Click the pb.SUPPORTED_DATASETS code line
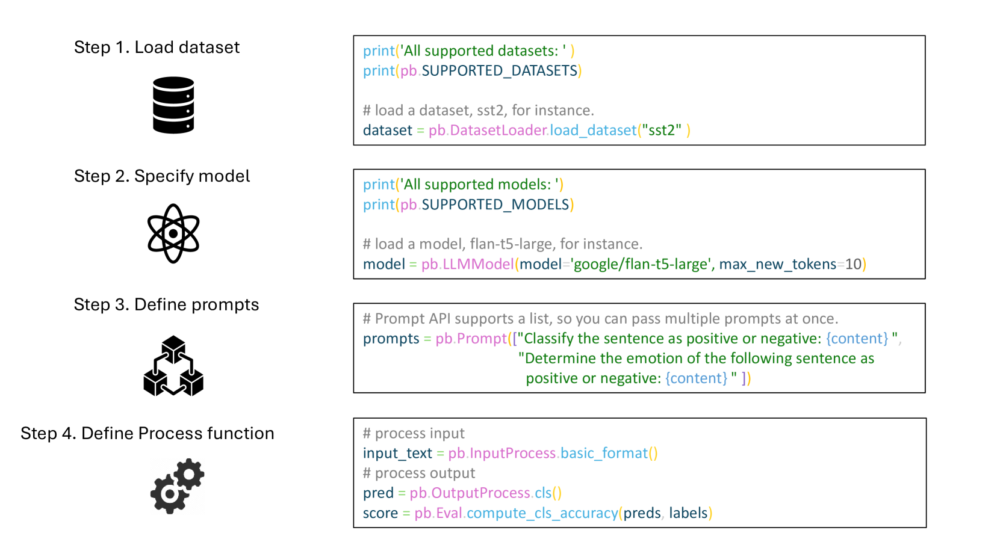 pyautogui.click(x=472, y=70)
